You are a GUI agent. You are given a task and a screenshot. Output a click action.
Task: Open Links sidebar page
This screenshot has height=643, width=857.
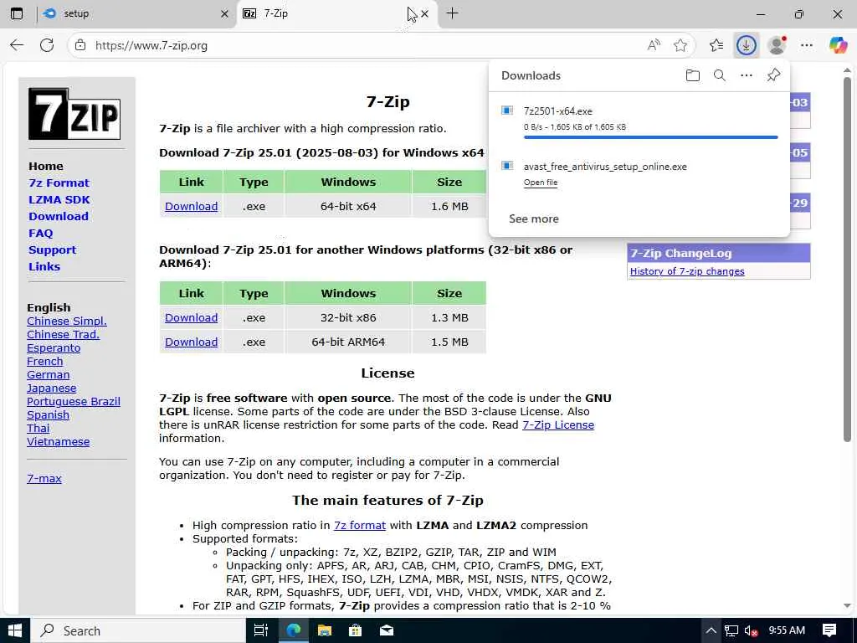[44, 266]
